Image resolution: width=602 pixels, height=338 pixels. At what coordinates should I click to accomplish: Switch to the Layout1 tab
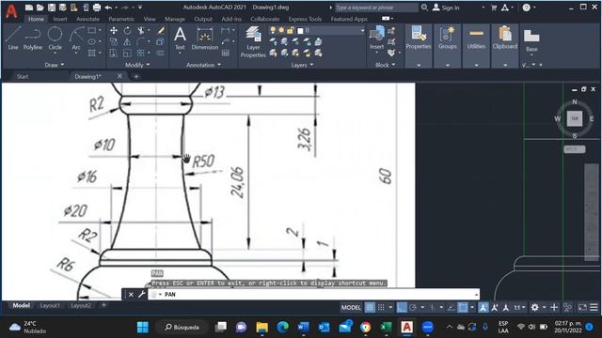coord(50,305)
